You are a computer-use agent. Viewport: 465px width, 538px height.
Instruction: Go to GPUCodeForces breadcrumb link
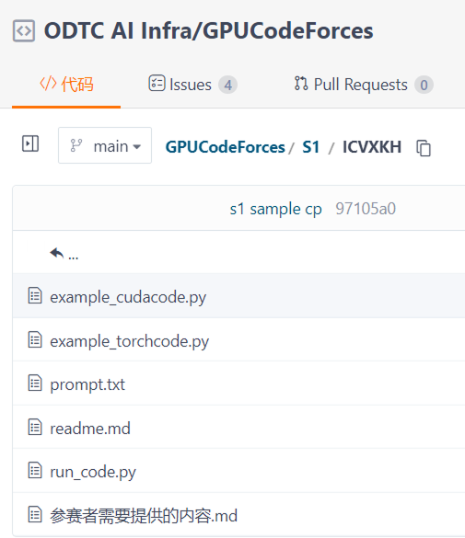226,147
